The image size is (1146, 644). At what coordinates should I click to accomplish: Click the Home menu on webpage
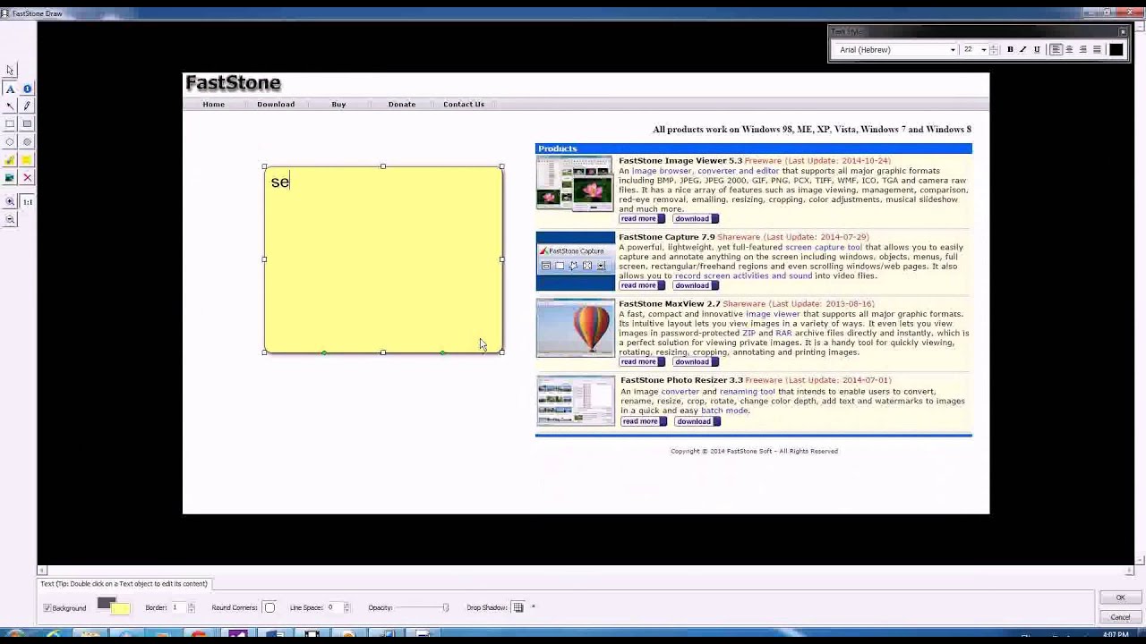(213, 105)
